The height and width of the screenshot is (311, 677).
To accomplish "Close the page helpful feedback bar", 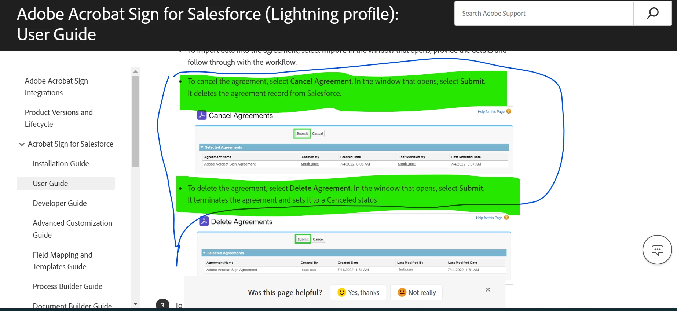I will pos(488,289).
